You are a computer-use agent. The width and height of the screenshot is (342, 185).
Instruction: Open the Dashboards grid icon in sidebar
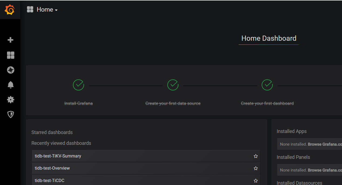[11, 55]
